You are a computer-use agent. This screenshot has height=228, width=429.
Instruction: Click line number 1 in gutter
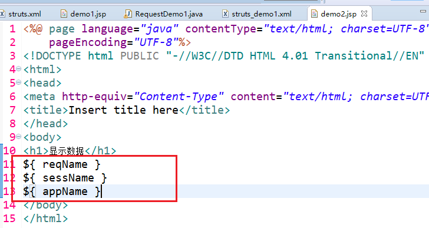coord(12,29)
